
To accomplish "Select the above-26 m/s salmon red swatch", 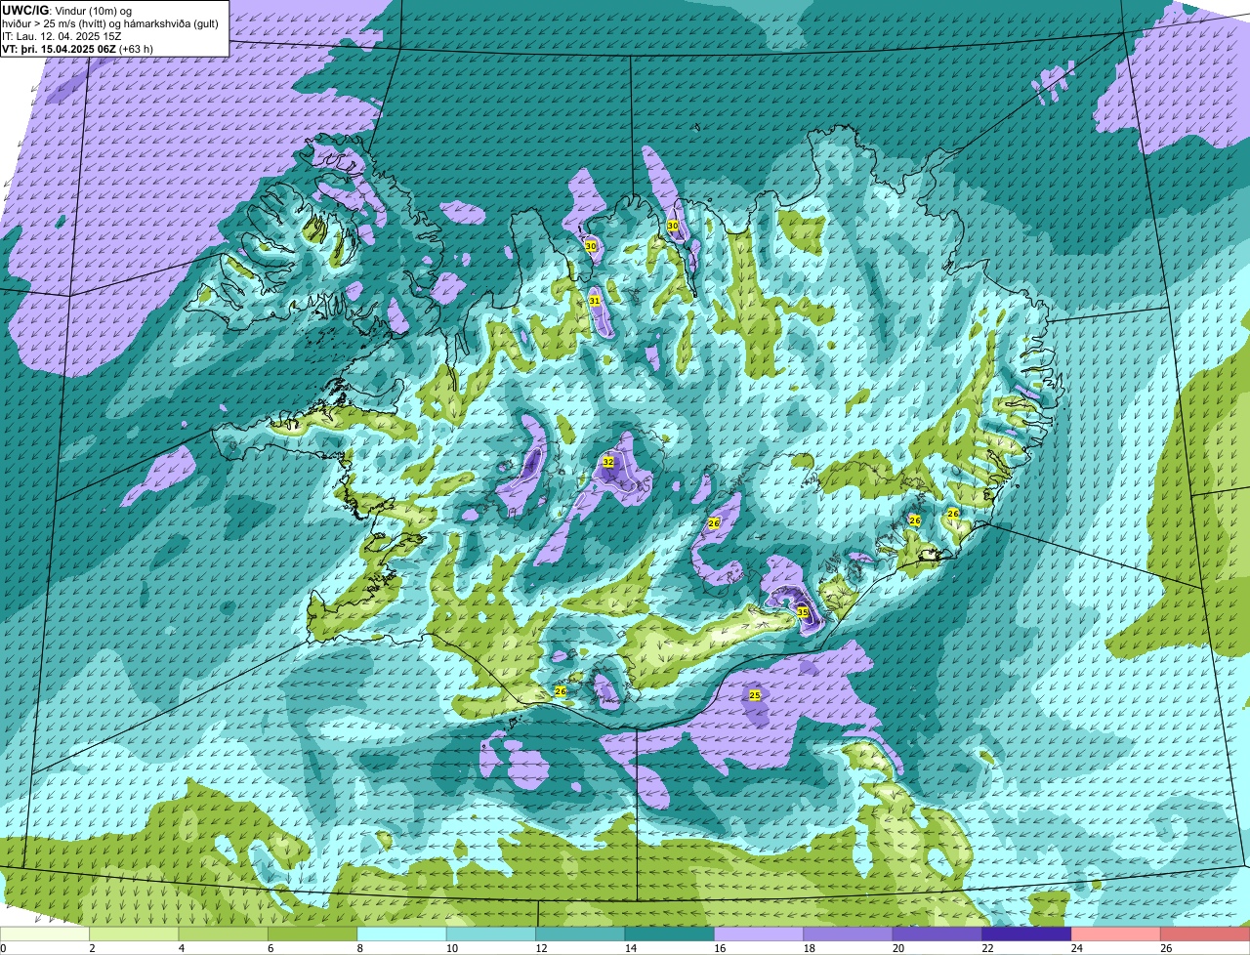I will point(1206,934).
